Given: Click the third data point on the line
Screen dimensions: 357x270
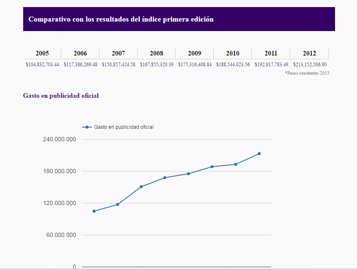Looking at the screenshot, I should tap(141, 187).
